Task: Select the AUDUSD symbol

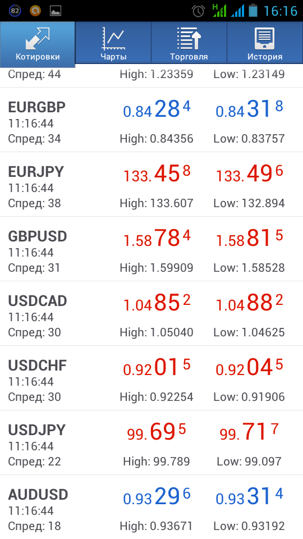Action: tap(38, 495)
